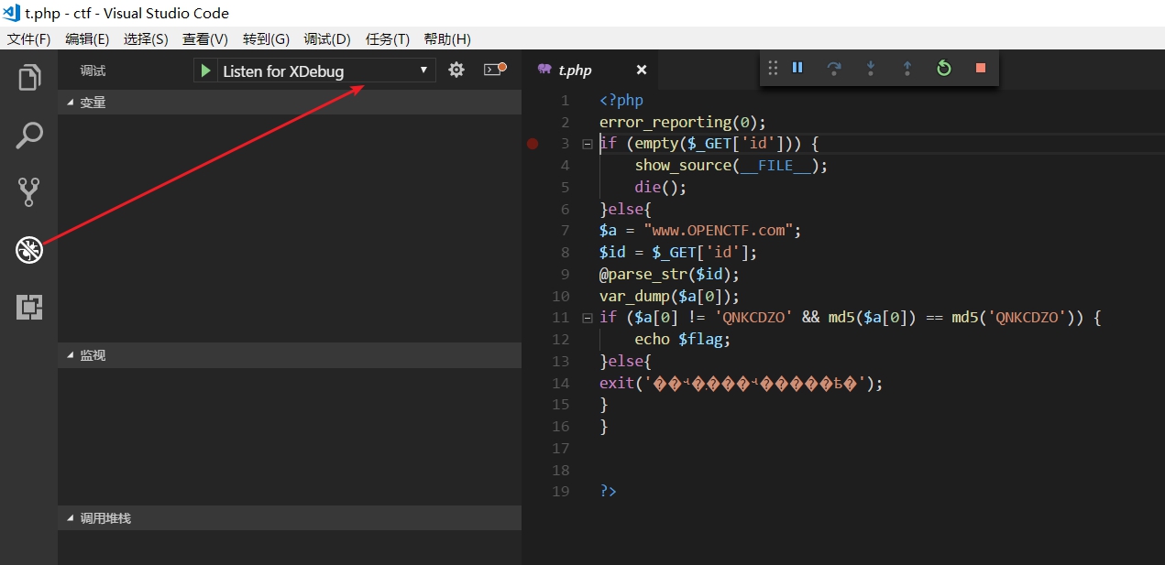The width and height of the screenshot is (1165, 565).
Task: Stop debugging with red square
Action: pos(981,68)
